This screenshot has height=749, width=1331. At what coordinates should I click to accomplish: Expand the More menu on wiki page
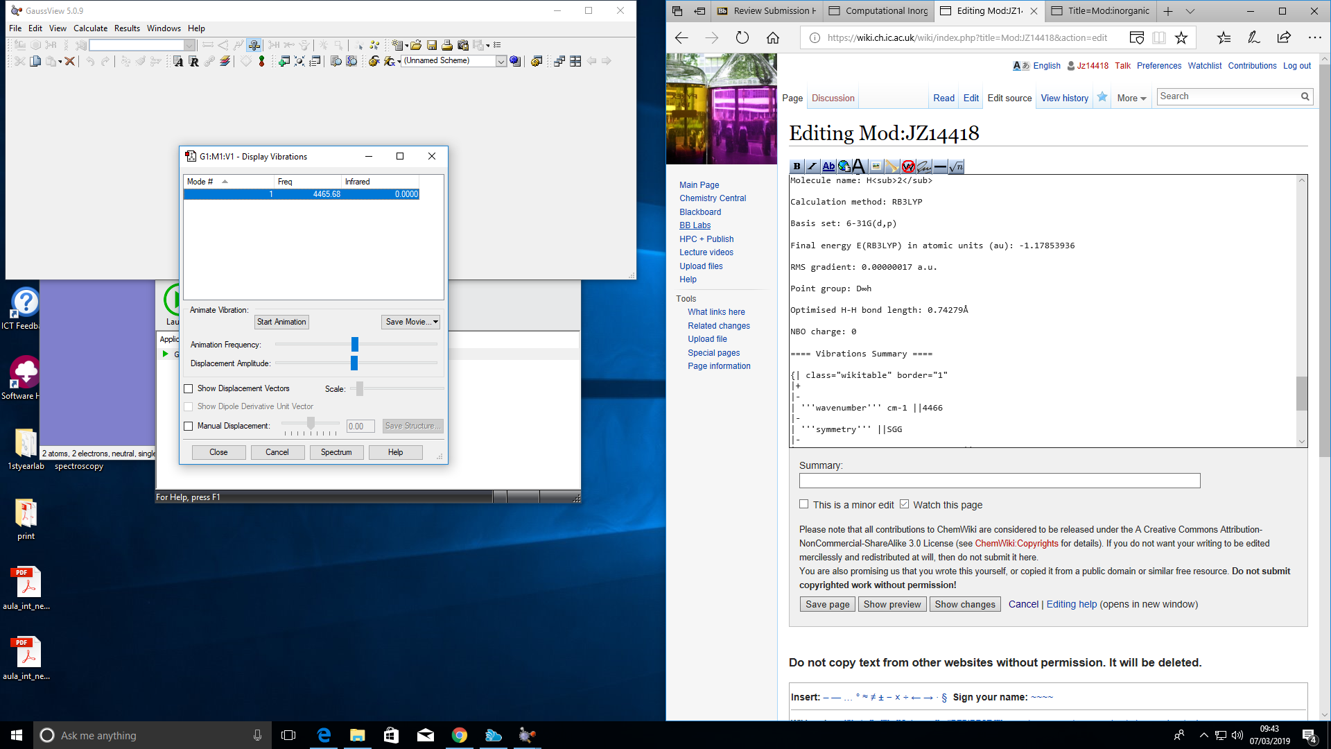pos(1131,98)
